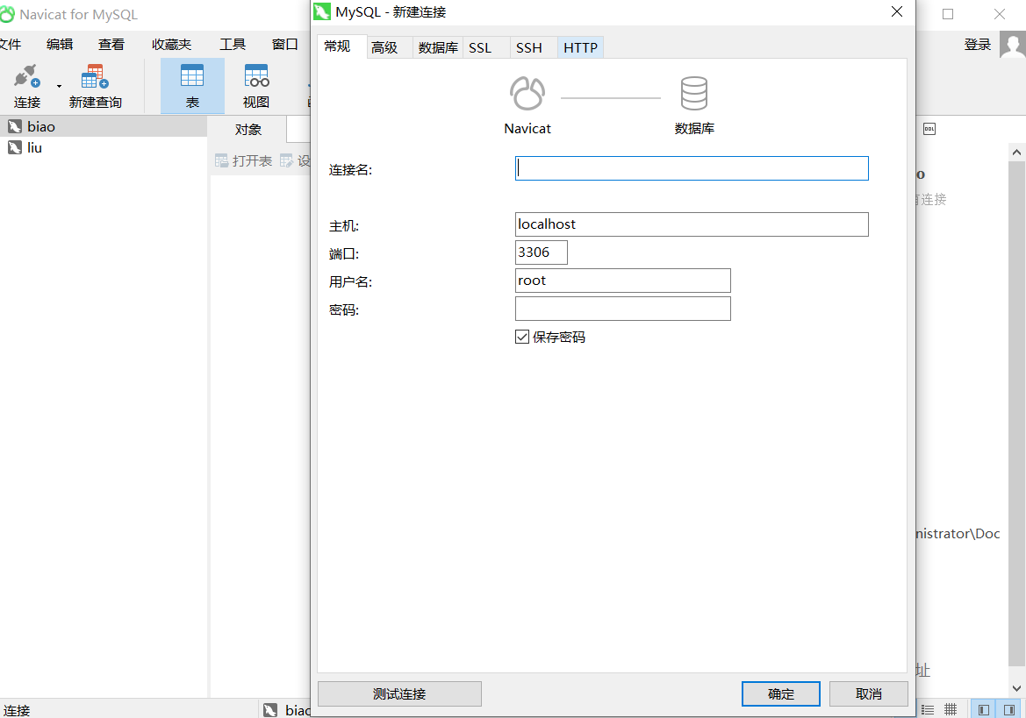Click the scroll down arrow of right panel

[x=1016, y=688]
